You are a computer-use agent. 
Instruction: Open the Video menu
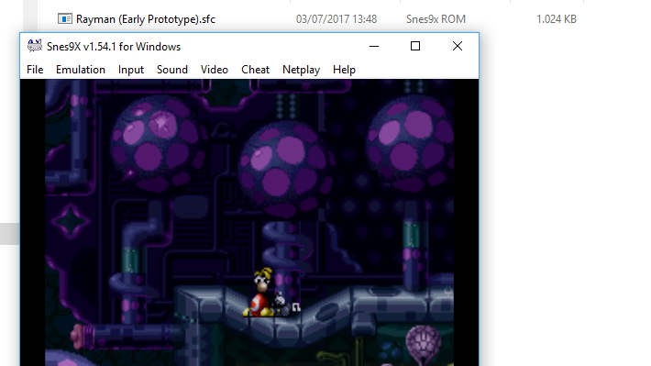pos(215,70)
